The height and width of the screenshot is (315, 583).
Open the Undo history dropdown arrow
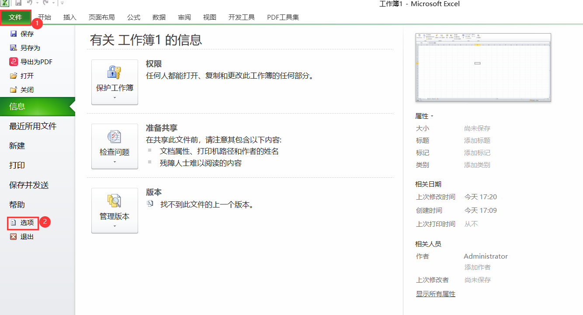37,3
